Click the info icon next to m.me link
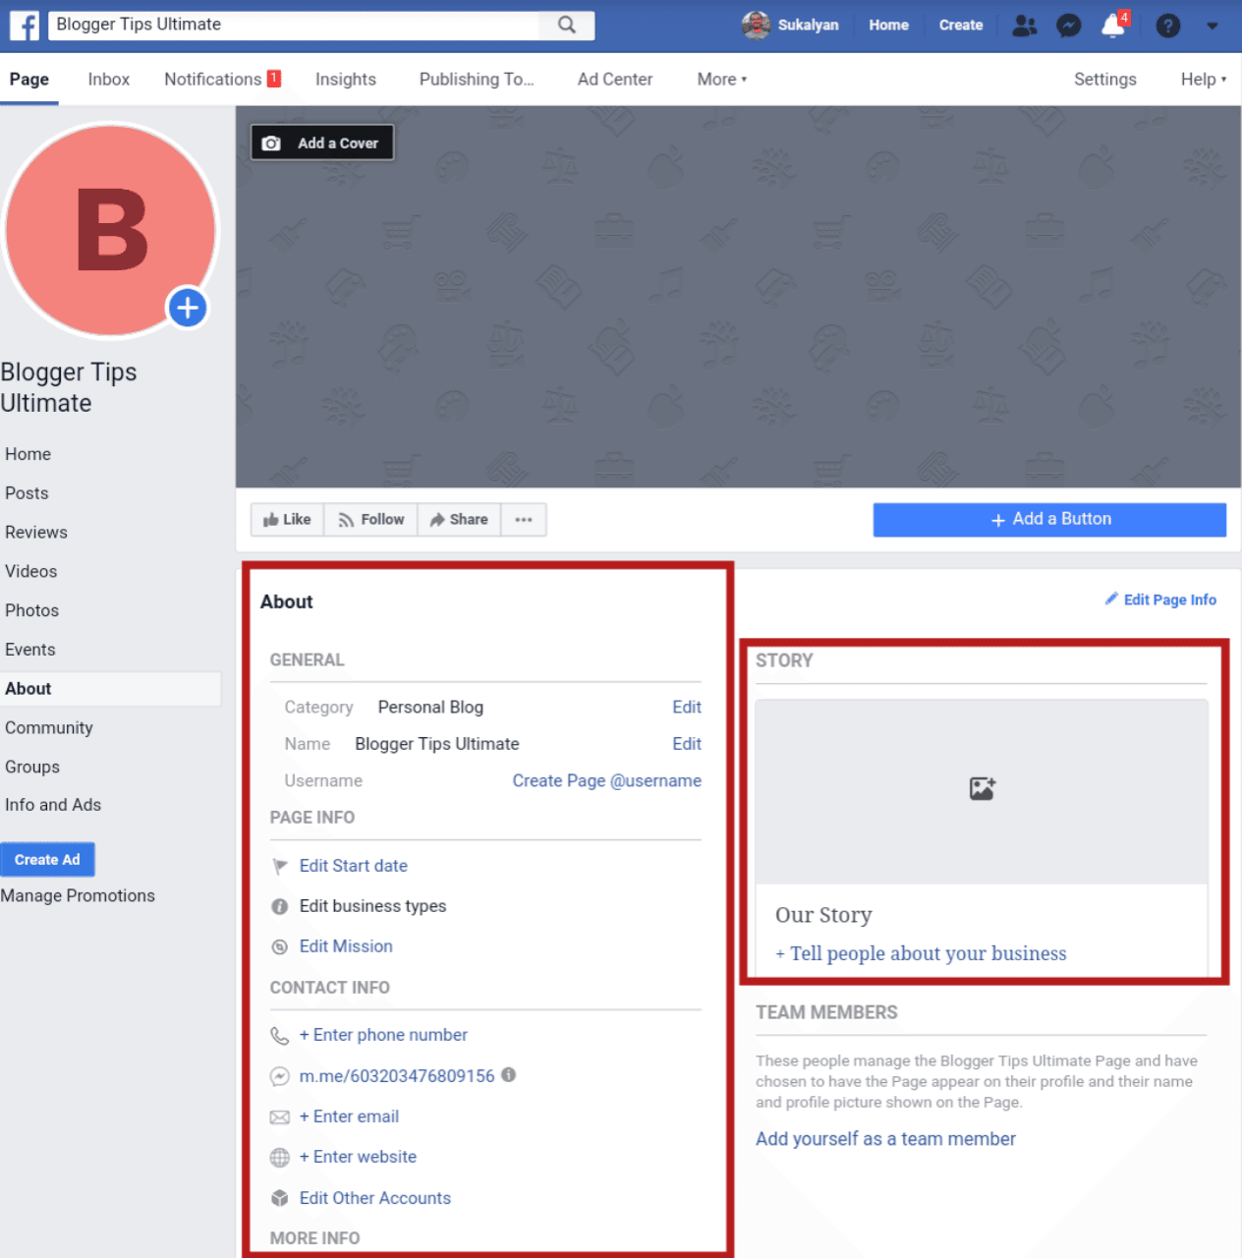Screen dimensions: 1242x1258 click(x=509, y=1074)
